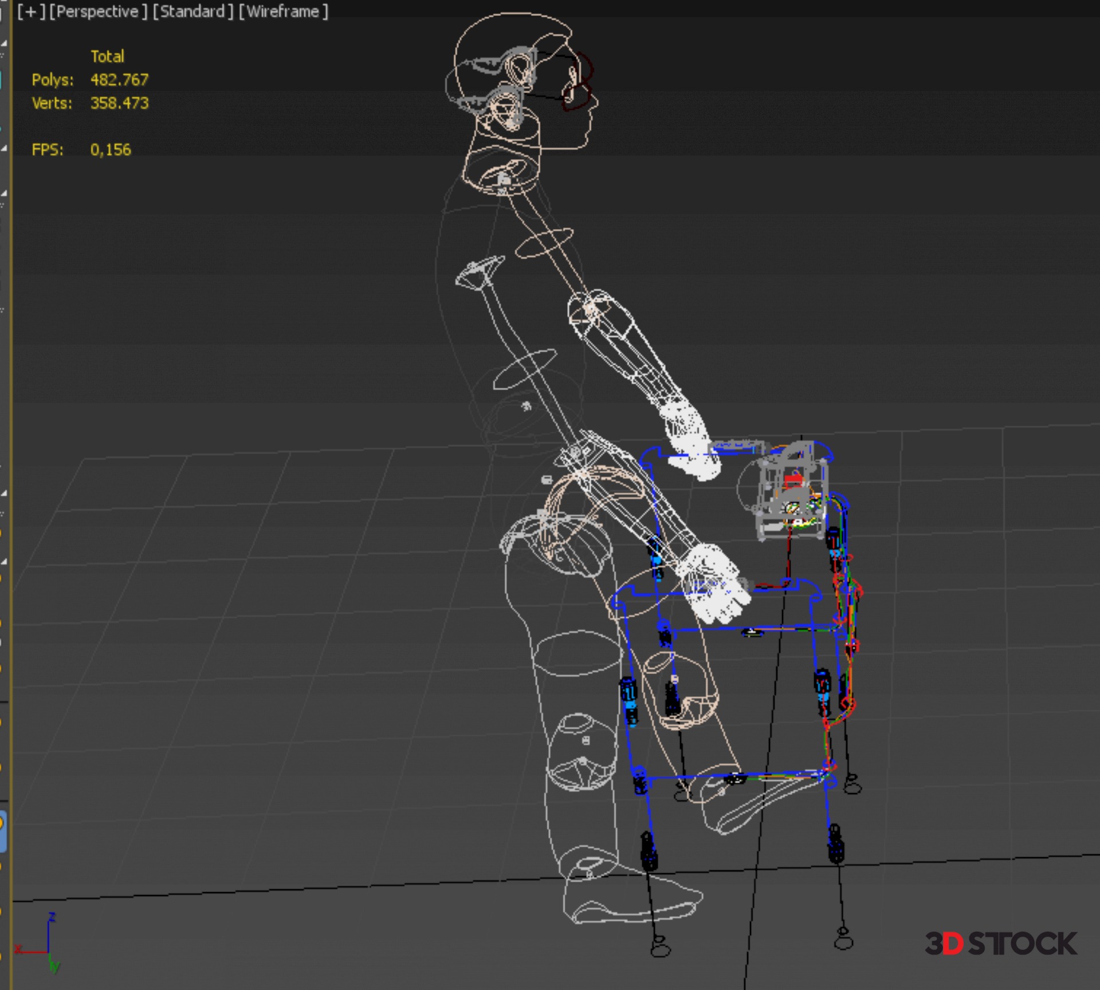Open the Wireframe shading mode menu
Screen dimensions: 1100x990
tap(283, 11)
